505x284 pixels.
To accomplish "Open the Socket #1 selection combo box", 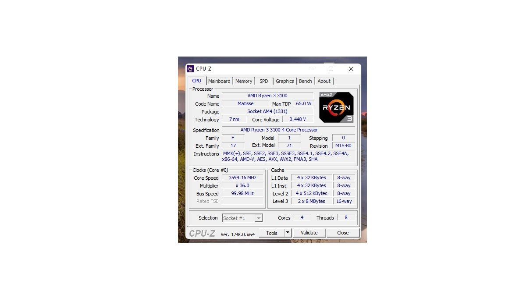I will pos(242,218).
